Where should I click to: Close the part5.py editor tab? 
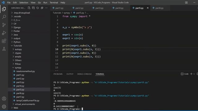pos(148,8)
